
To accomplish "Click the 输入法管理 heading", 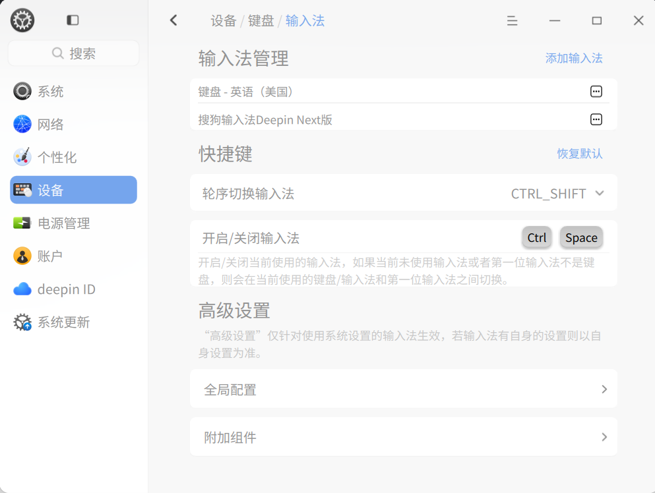I will coord(243,58).
